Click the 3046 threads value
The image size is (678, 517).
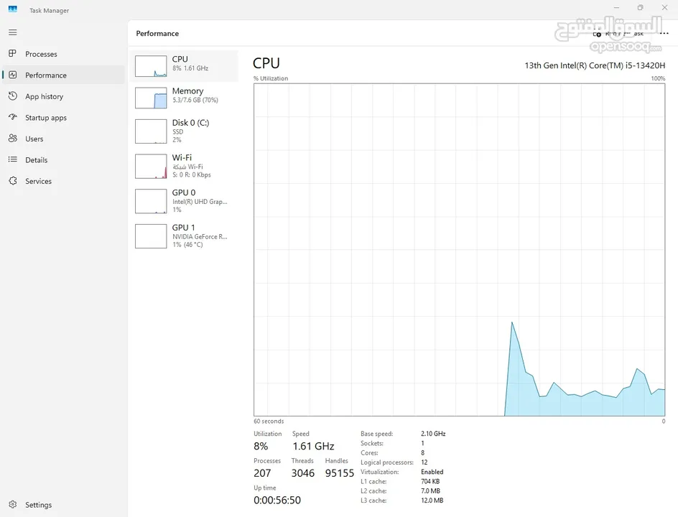tap(302, 473)
